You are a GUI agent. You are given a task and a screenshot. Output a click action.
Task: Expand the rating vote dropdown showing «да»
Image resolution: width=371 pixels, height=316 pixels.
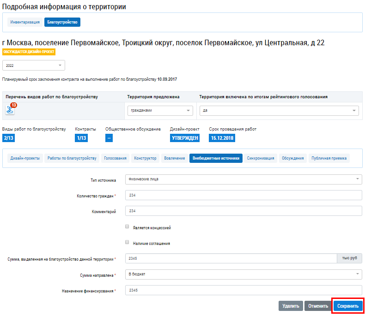279,111
